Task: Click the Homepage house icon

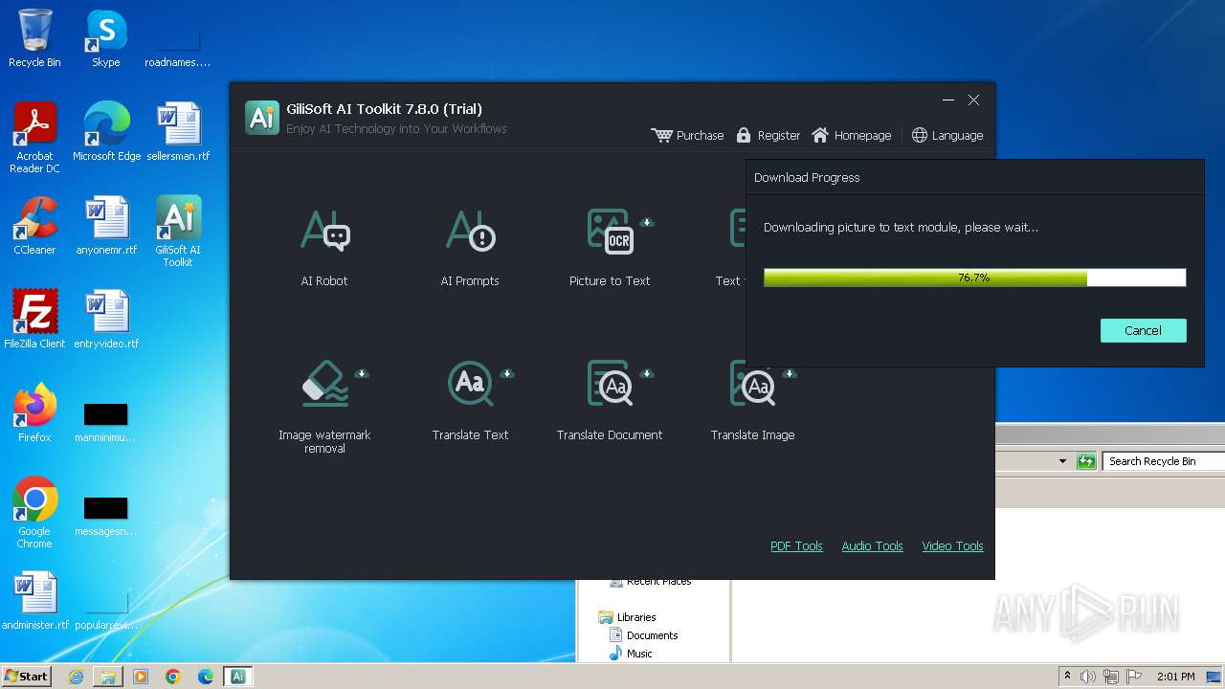Action: click(820, 135)
